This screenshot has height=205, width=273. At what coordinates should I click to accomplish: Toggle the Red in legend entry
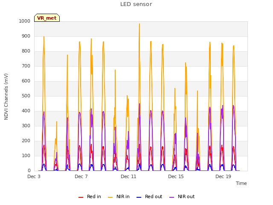(90, 196)
